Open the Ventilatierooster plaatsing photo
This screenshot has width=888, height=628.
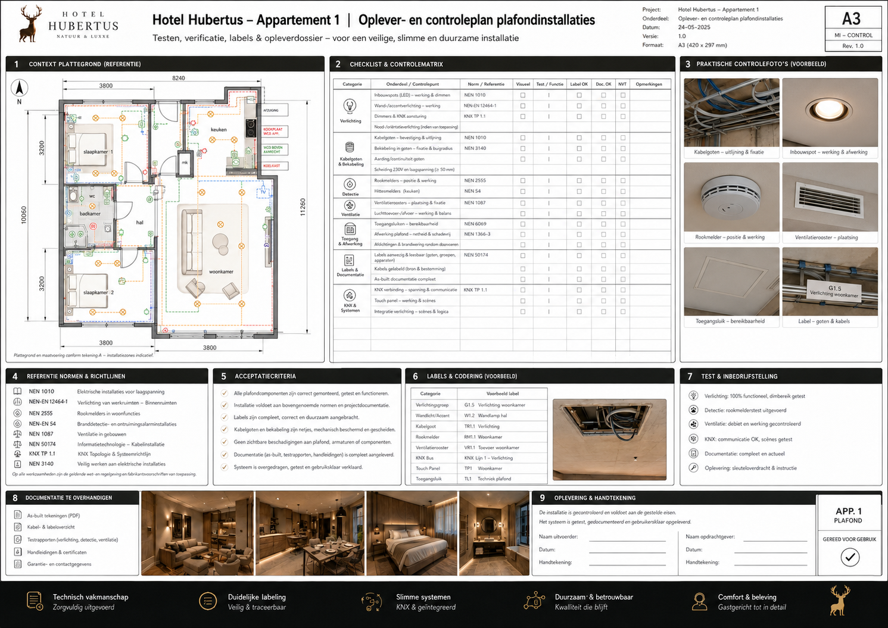[830, 197]
